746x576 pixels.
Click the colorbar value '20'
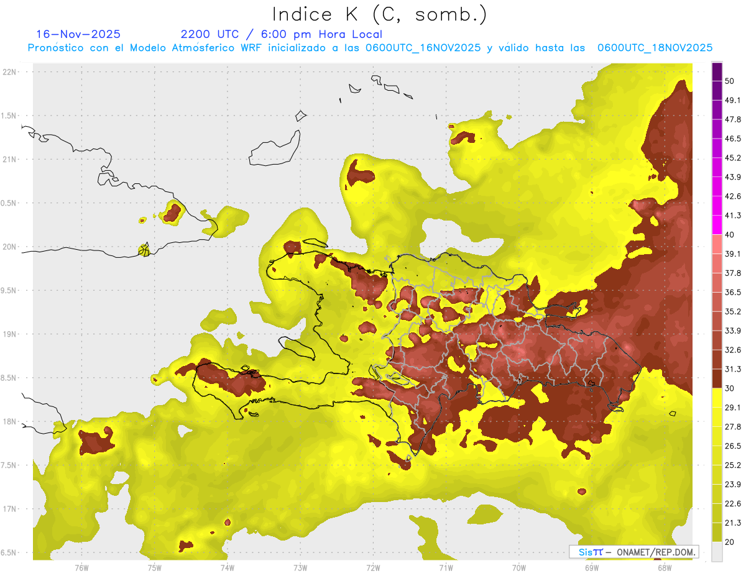pyautogui.click(x=730, y=542)
